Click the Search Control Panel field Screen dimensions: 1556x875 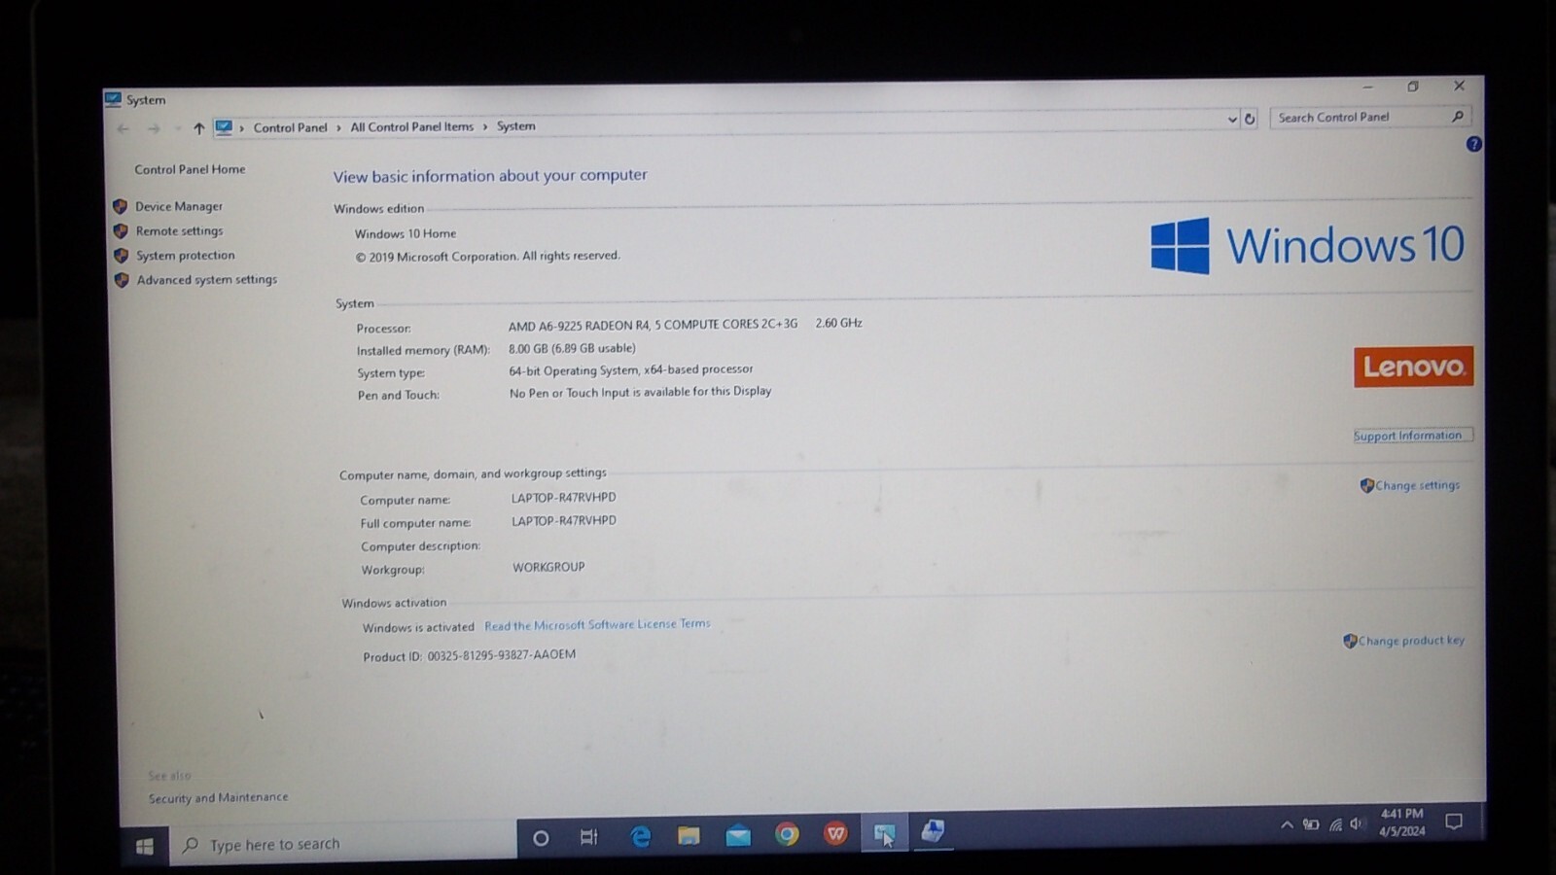pos(1370,117)
